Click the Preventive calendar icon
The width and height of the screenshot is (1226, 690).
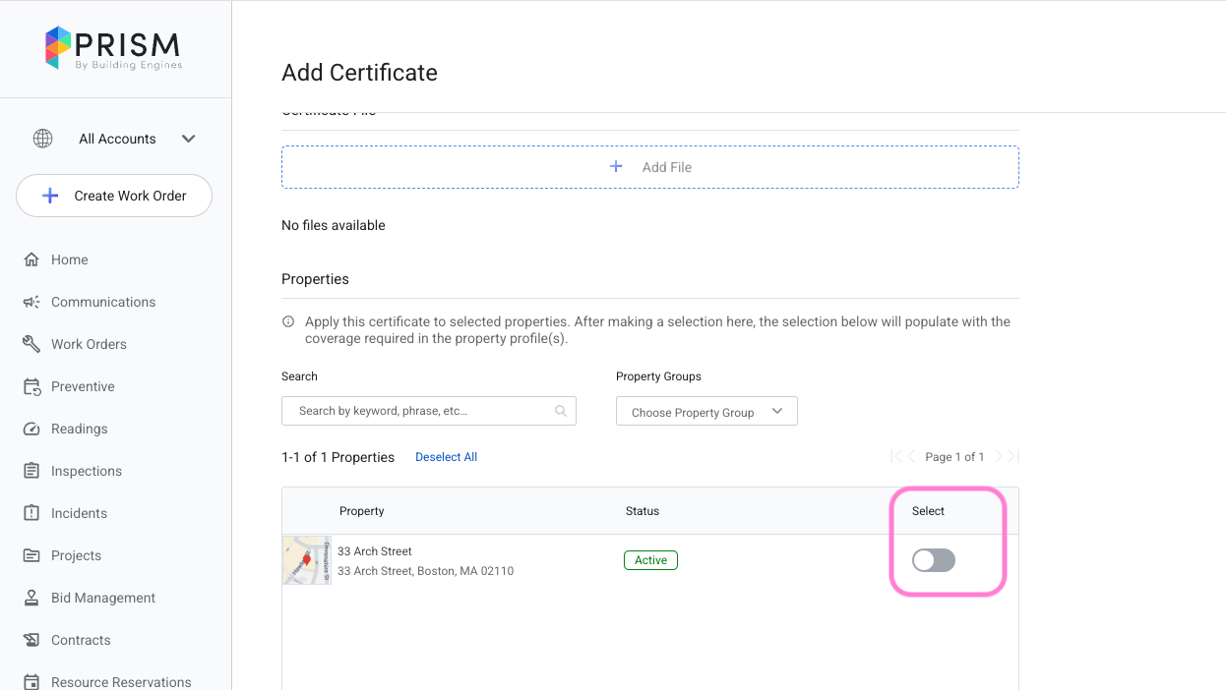[31, 386]
